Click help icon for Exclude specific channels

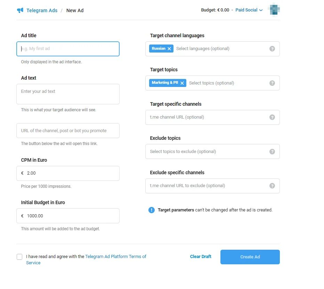coord(272,186)
